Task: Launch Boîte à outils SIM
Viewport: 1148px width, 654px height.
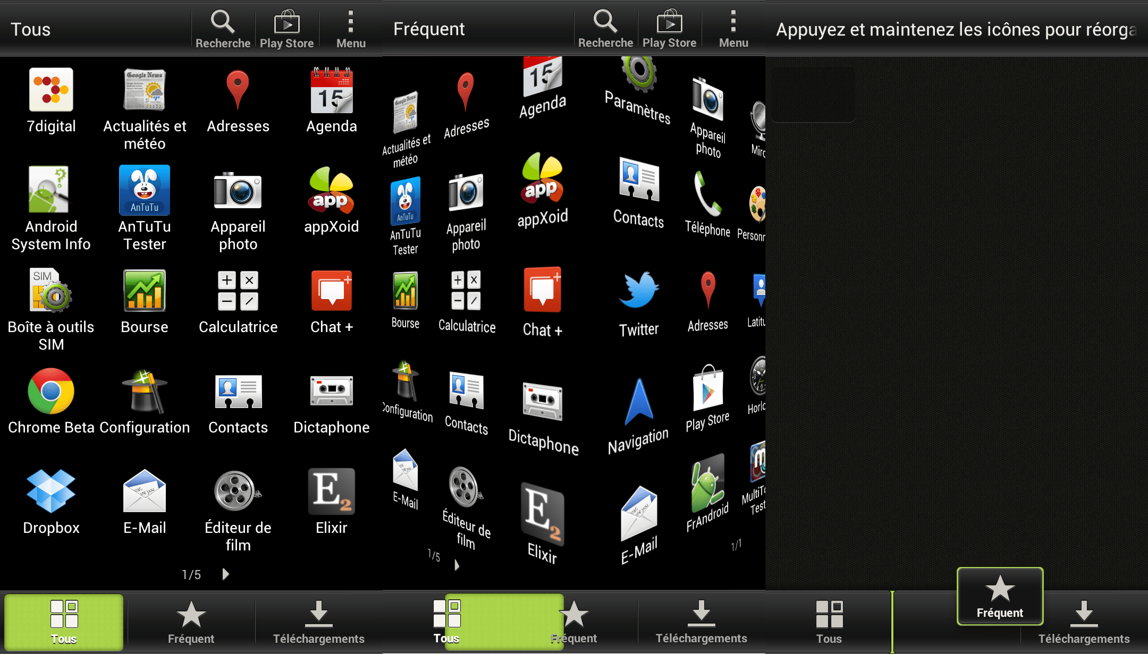Action: [51, 310]
